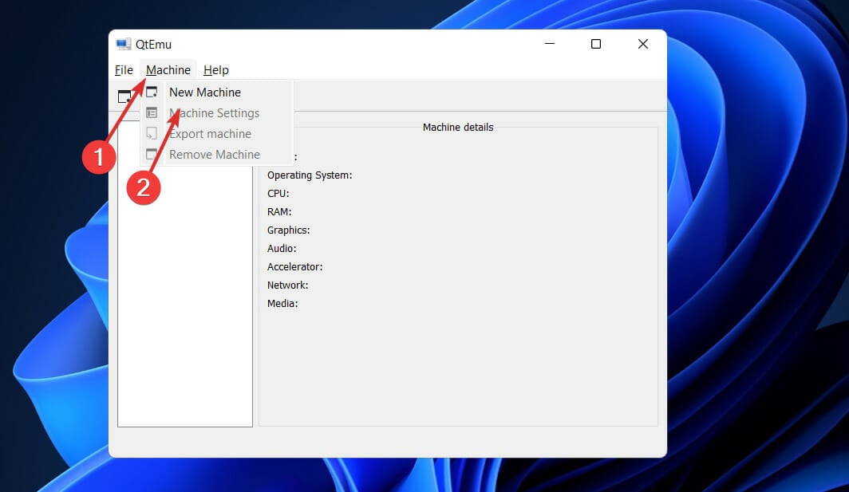
Task: Click the Remove Machine menu icon
Action: click(x=152, y=155)
